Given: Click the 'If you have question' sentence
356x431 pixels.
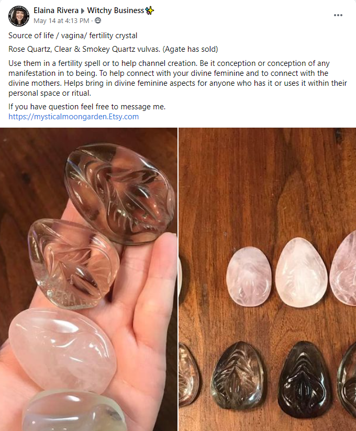Looking at the screenshot, I should (87, 107).
